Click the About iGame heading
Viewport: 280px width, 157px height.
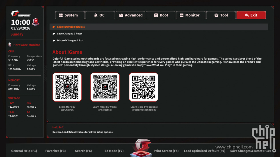pyautogui.click(x=67, y=52)
